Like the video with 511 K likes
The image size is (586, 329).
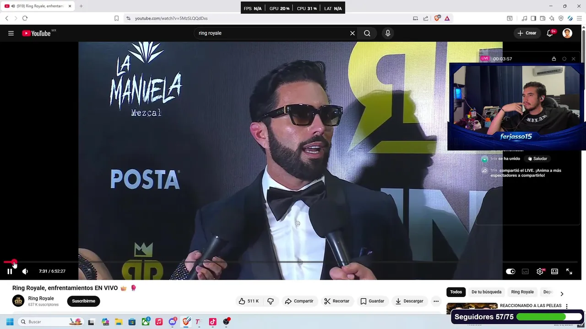(249, 301)
